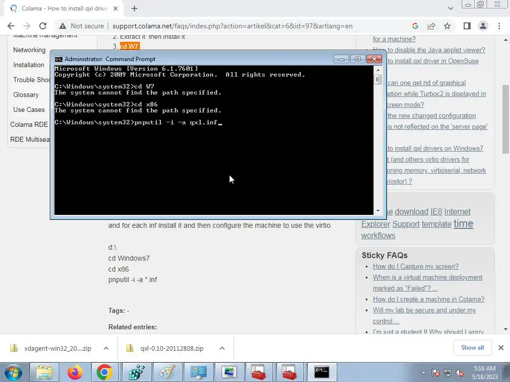Click Command Prompt window title icon
This screenshot has width=510, height=382.
(59, 59)
